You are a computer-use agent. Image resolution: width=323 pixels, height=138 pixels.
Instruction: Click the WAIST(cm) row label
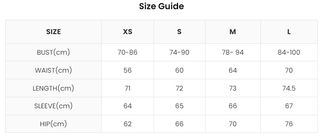(x=53, y=70)
